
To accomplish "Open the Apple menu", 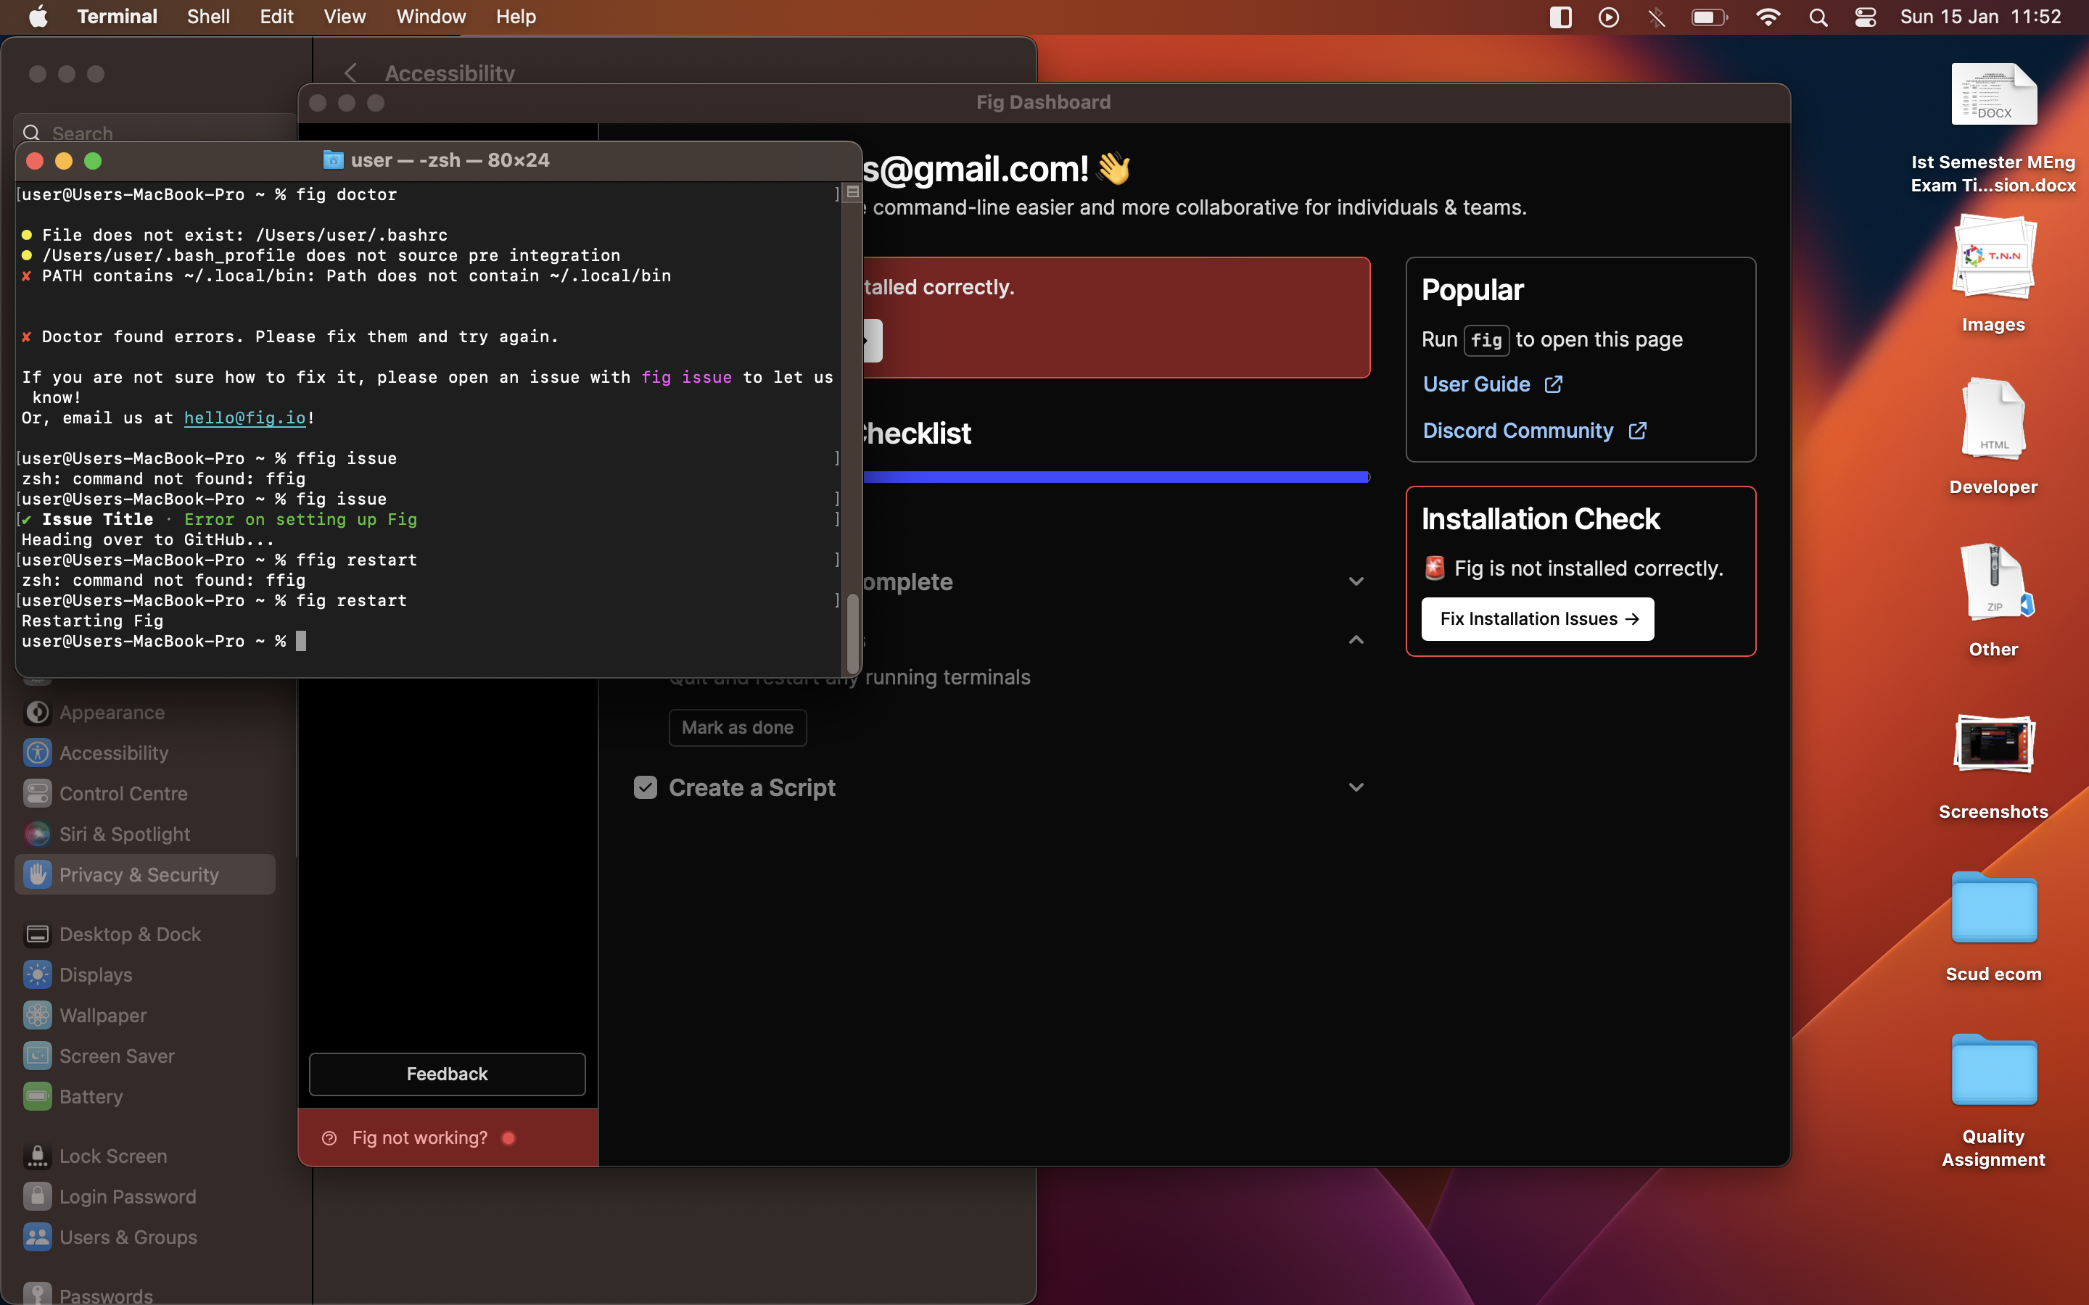I will tap(38, 17).
